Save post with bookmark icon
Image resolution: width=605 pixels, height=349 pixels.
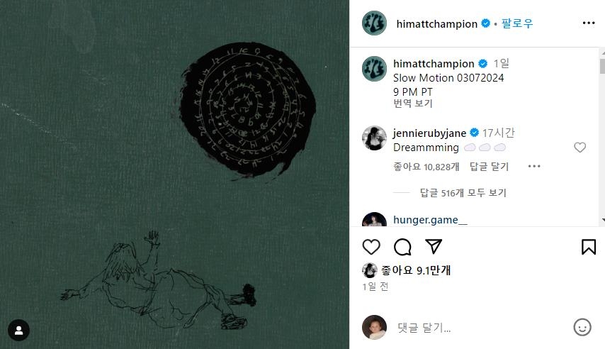coord(589,247)
